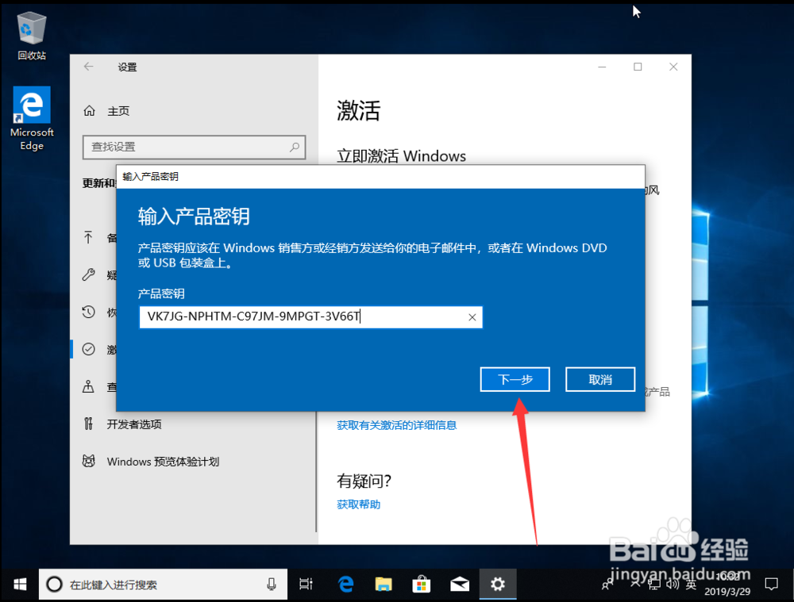Open Task View from the taskbar

coord(306,585)
